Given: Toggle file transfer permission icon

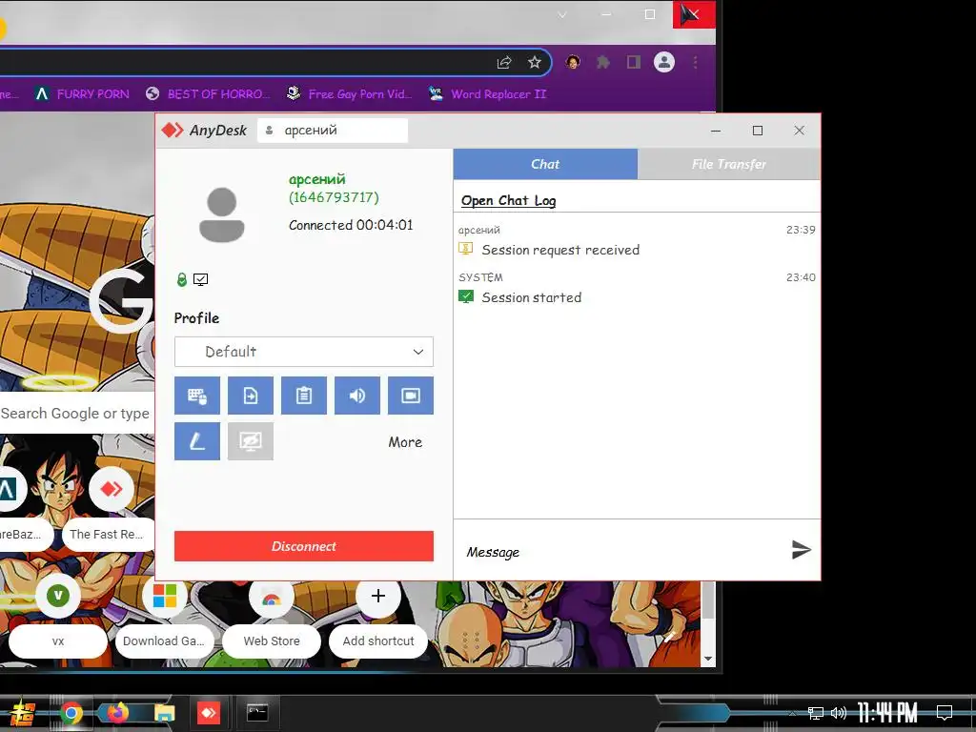Looking at the screenshot, I should click(251, 396).
